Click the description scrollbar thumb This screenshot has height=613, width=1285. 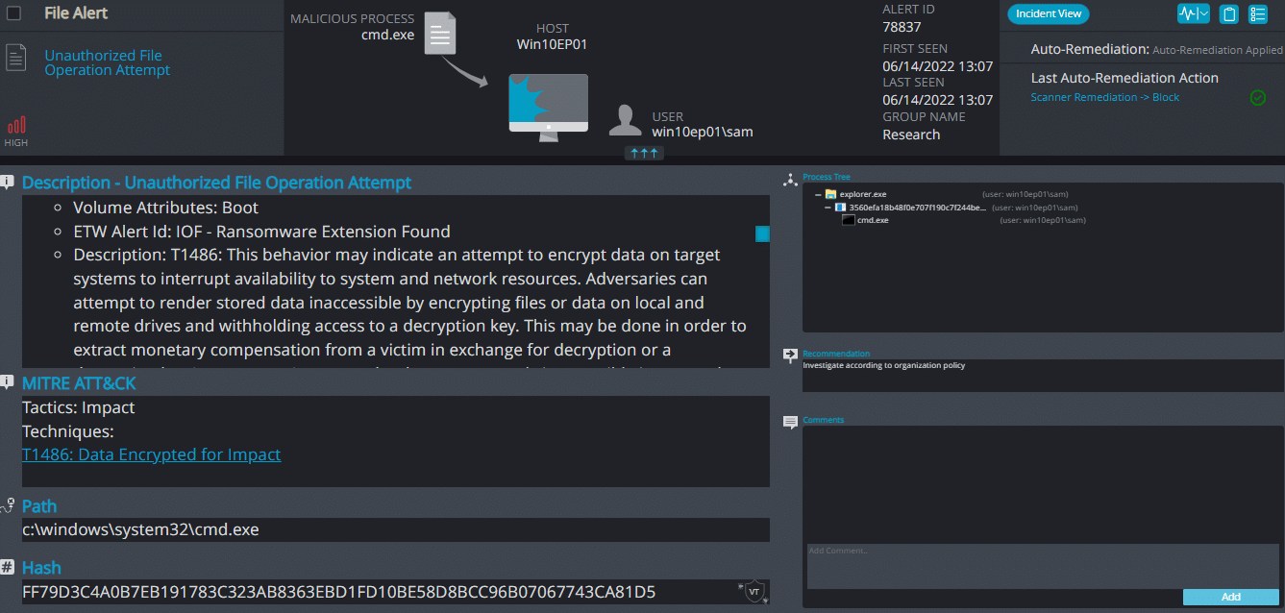pyautogui.click(x=762, y=233)
